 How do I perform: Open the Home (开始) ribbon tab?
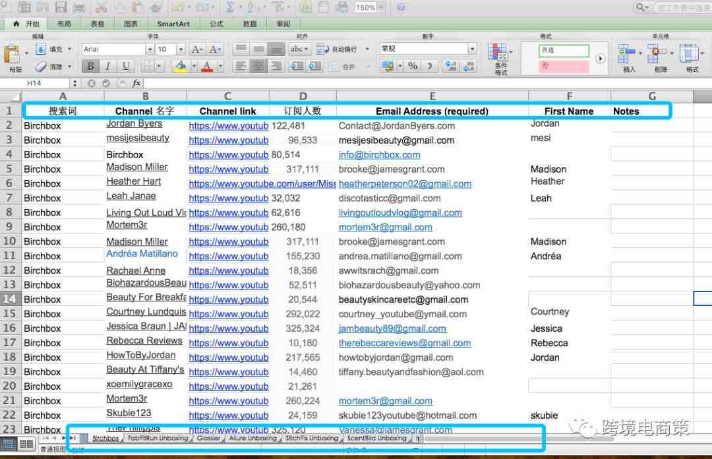(26, 24)
